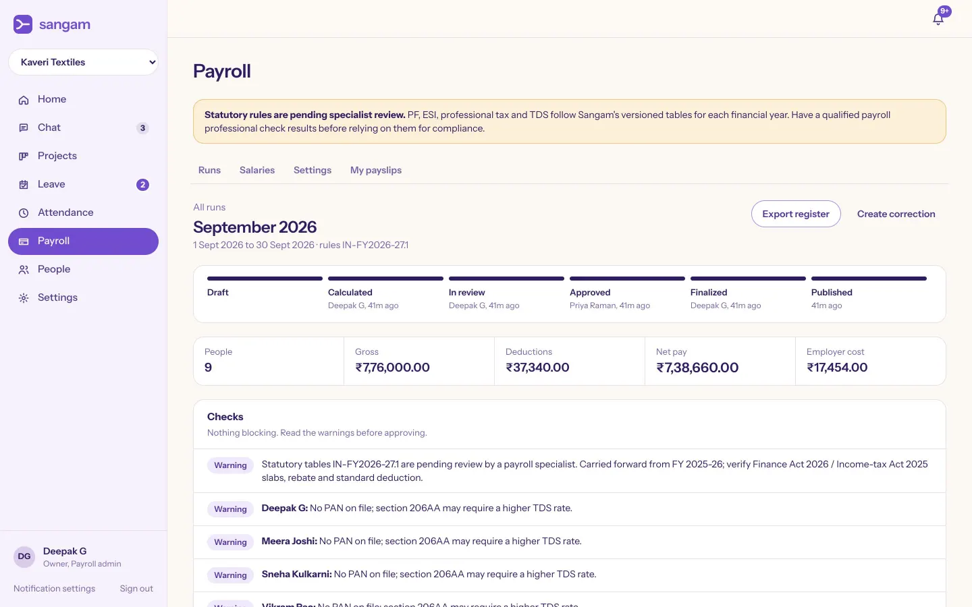Click the Payroll card icon
This screenshot has height=607, width=972.
click(x=24, y=241)
